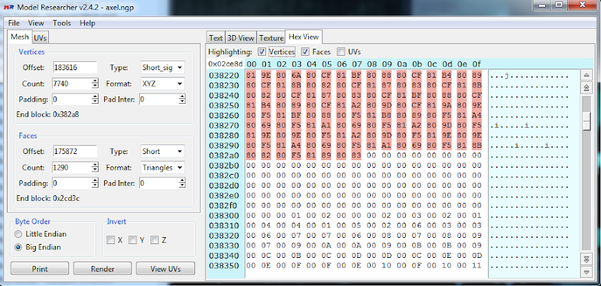This screenshot has height=286, width=601.
Task: Click hex row address 038260
Action: point(224,115)
